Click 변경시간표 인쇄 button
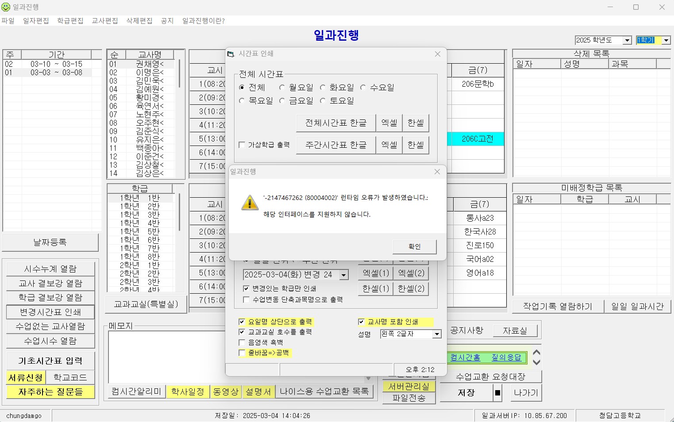This screenshot has height=422, width=674. (50, 312)
